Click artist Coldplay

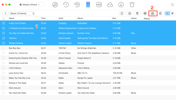pos(62,23)
